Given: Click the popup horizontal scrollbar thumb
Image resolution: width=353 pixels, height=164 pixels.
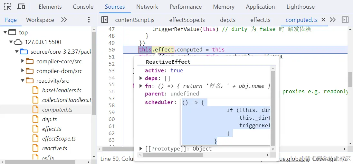Looking at the screenshot, I should (173, 155).
